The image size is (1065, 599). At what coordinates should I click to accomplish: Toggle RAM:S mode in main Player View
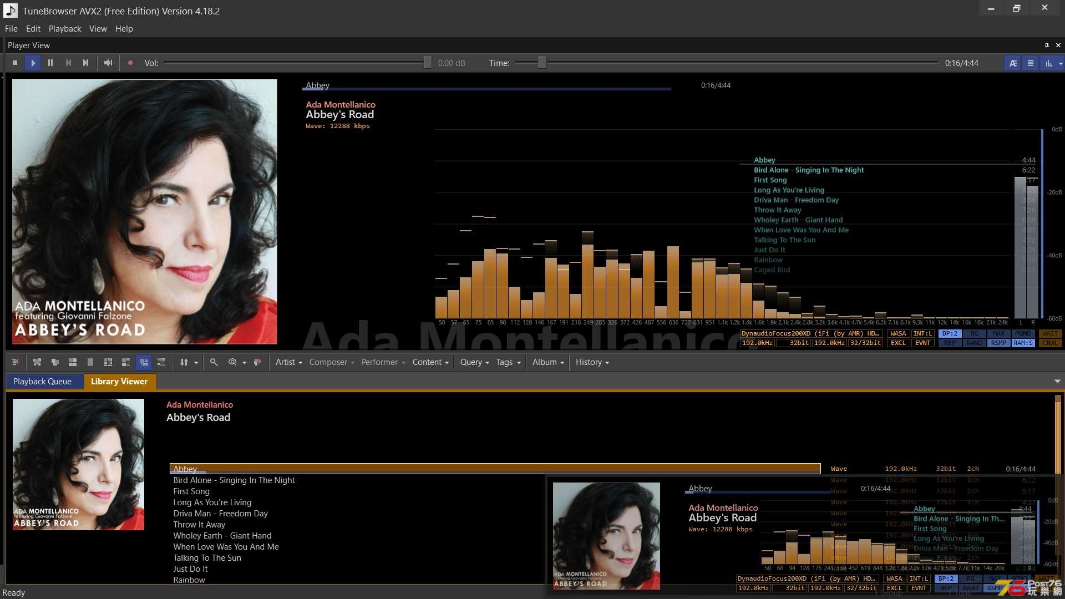coord(1023,343)
